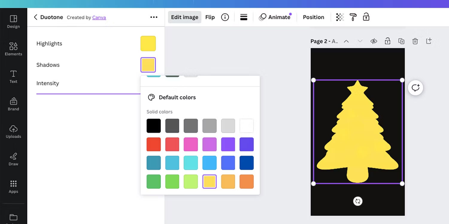Select the orange solid color swatch
Image resolution: width=449 pixels, height=224 pixels.
pos(246,181)
